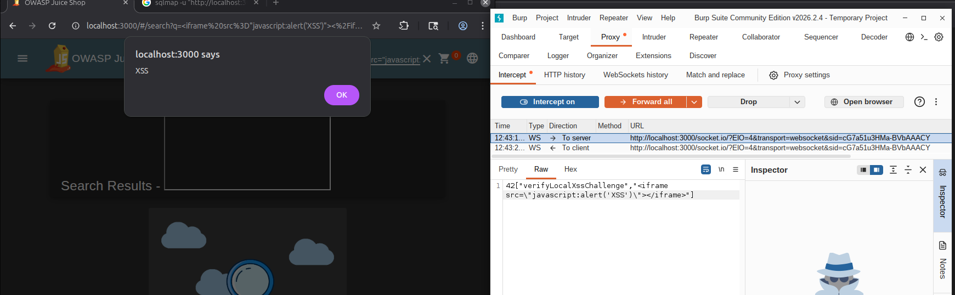Open the Burp menu in the menu bar
Viewport: 955px width, 295px height.
(519, 18)
